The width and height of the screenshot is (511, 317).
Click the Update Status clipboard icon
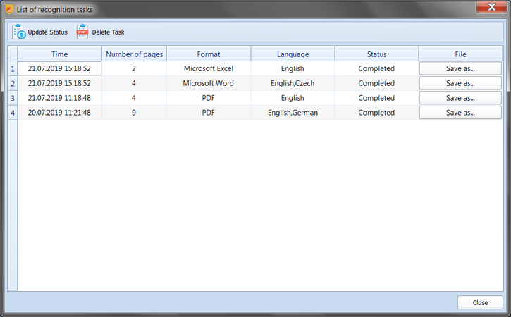tap(19, 32)
